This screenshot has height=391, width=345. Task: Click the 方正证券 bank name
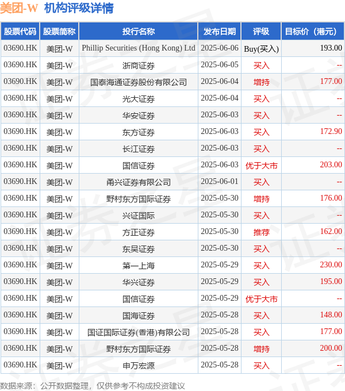139,232
